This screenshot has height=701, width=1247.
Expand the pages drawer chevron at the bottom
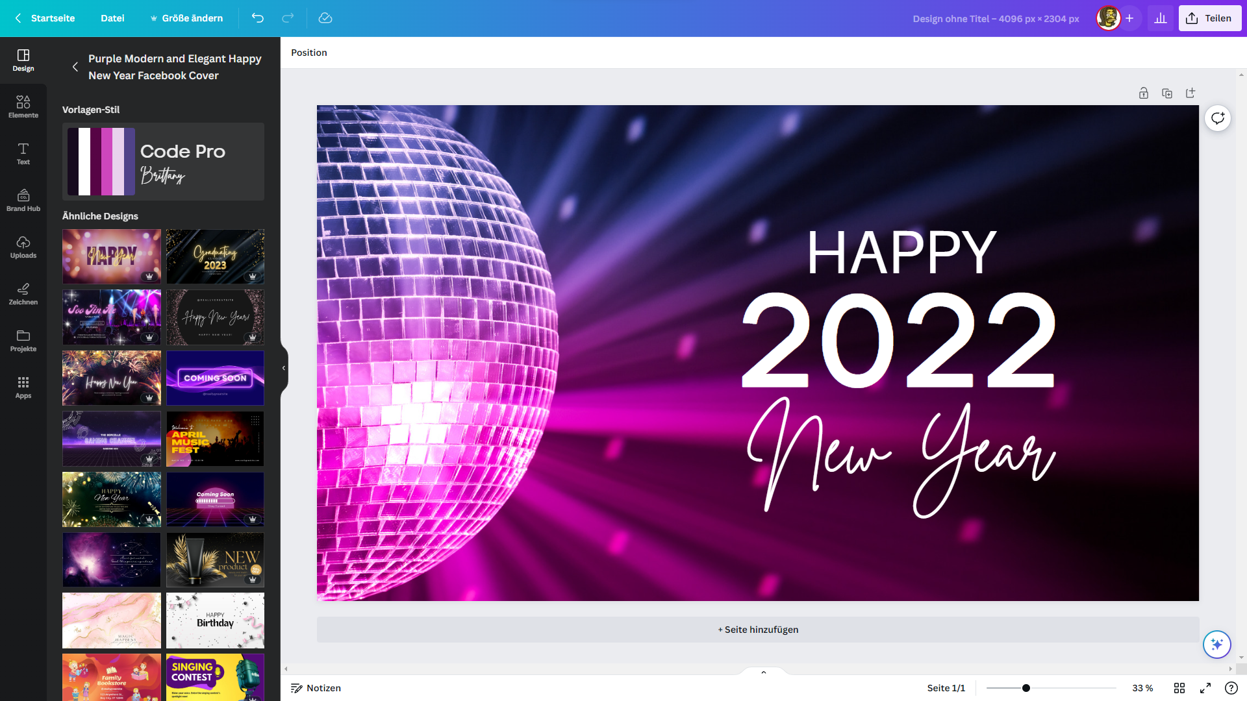(764, 672)
